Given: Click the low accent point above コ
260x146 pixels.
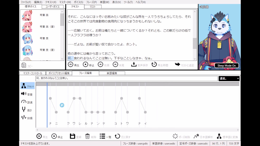Looking at the screenshot, I should pos(116,112).
